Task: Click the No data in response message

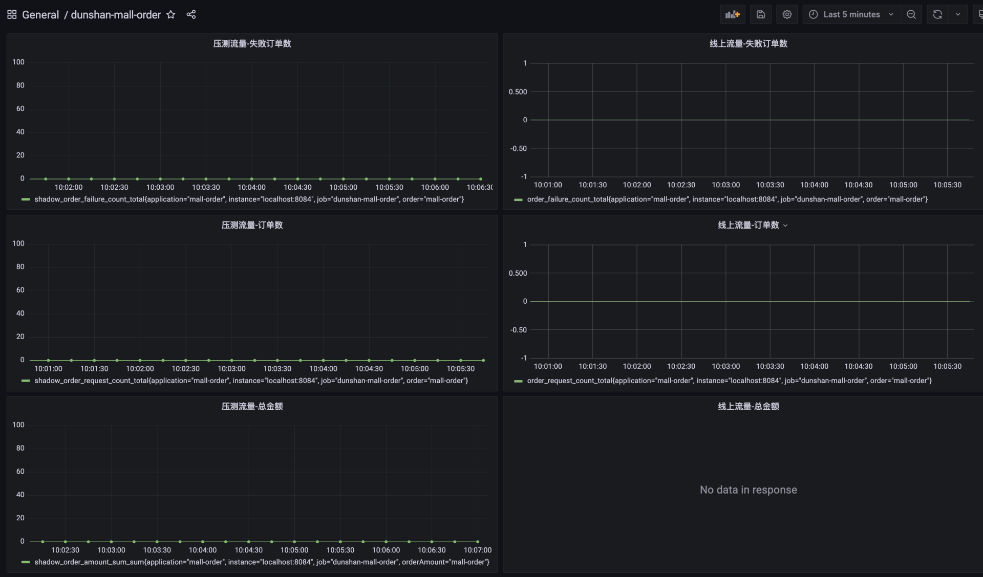Action: [748, 490]
